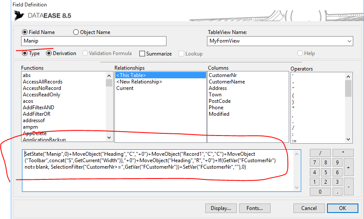Select the := operator in Operators list
Image resolution: width=364 pixels, height=219 pixels.
294,141
